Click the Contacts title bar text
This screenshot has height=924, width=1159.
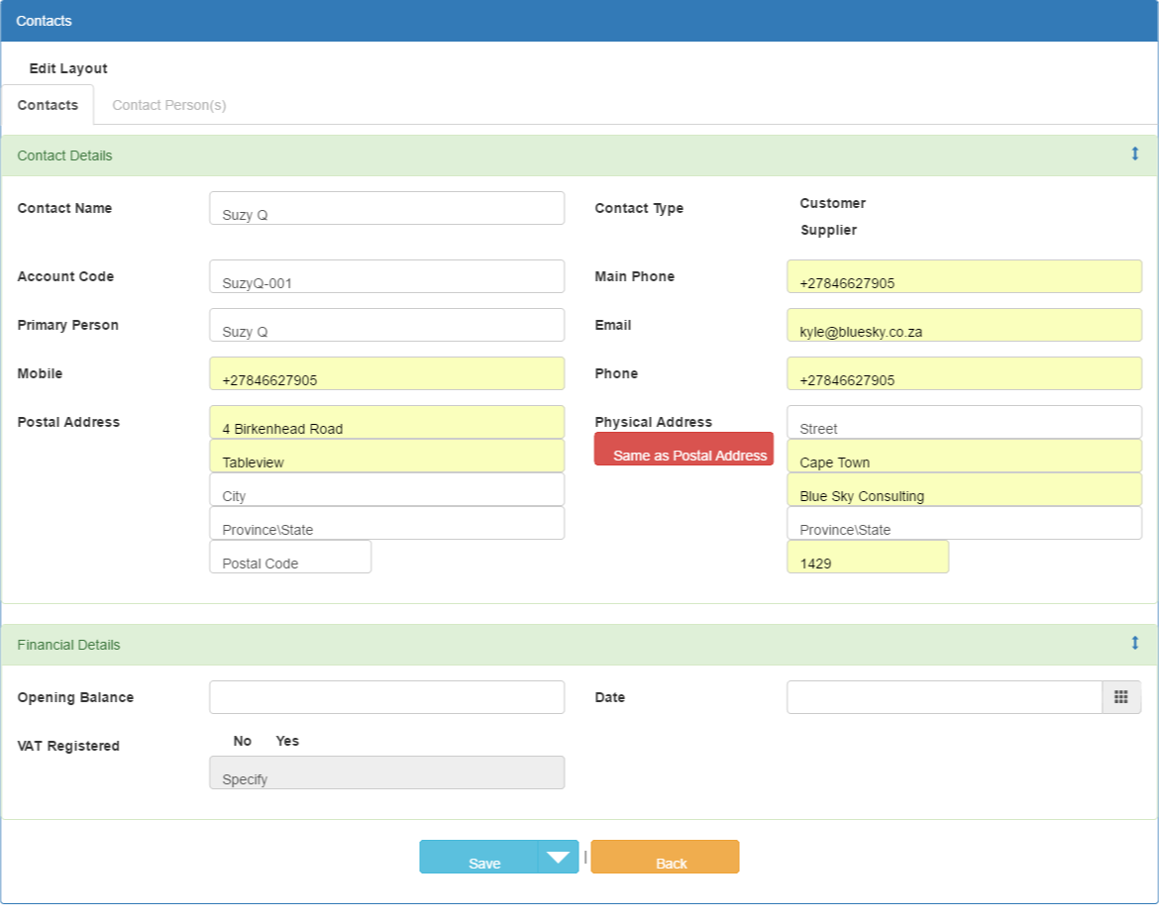tap(44, 21)
